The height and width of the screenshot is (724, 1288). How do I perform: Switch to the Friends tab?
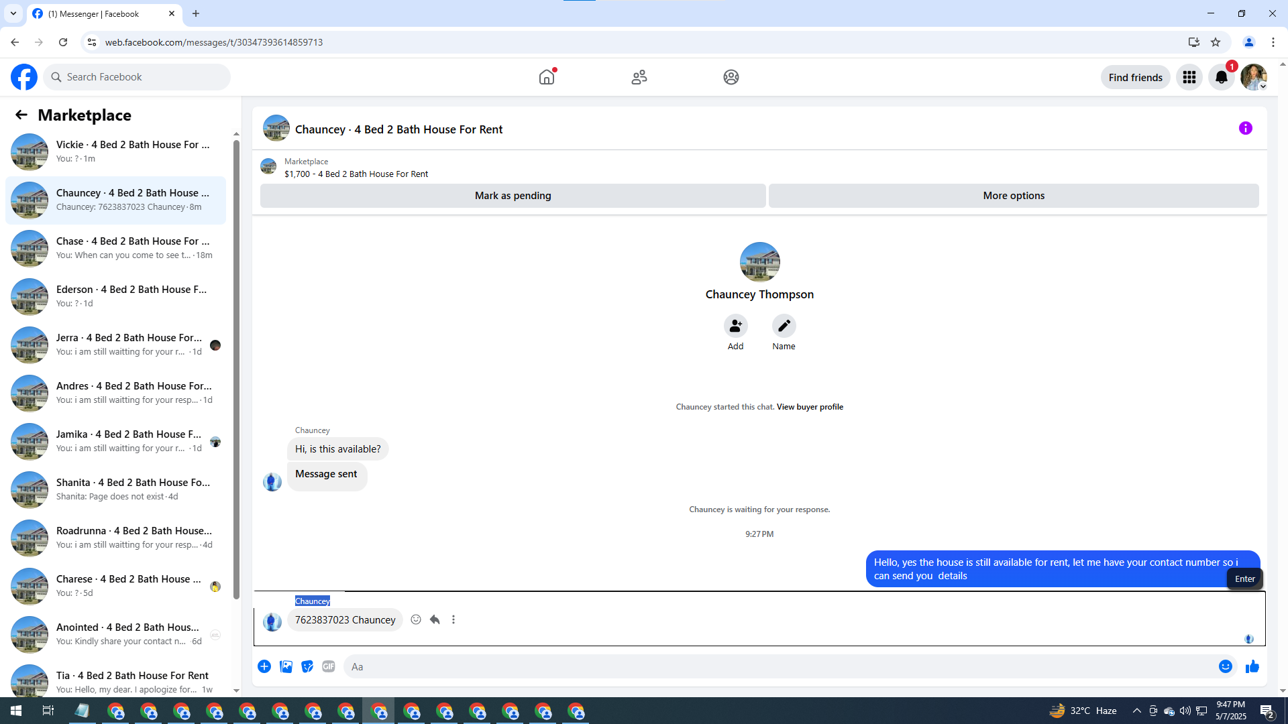click(639, 77)
